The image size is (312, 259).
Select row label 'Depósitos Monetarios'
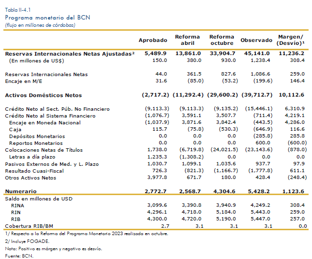coord(37,137)
